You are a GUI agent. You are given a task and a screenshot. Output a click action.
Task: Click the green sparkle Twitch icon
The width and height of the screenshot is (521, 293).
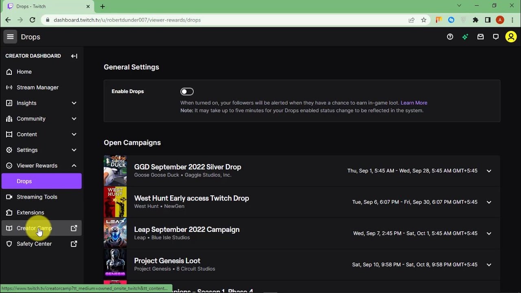465,37
